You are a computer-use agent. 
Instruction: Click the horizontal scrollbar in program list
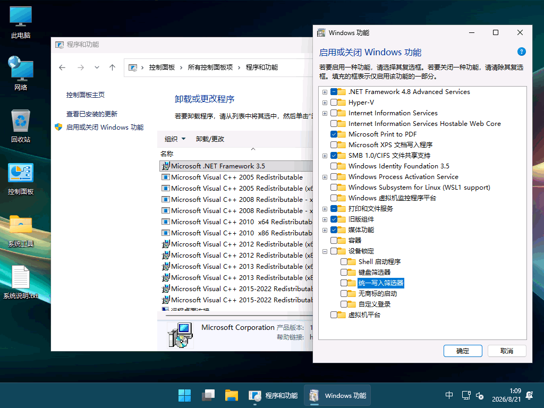pyautogui.click(x=239, y=316)
